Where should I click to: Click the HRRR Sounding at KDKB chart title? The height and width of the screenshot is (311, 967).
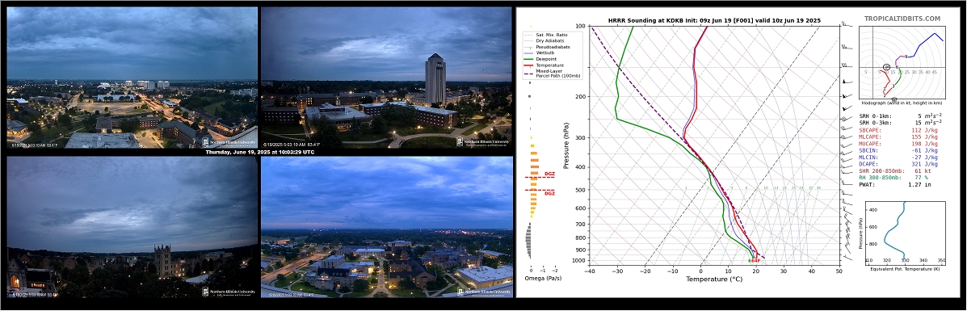pos(714,20)
